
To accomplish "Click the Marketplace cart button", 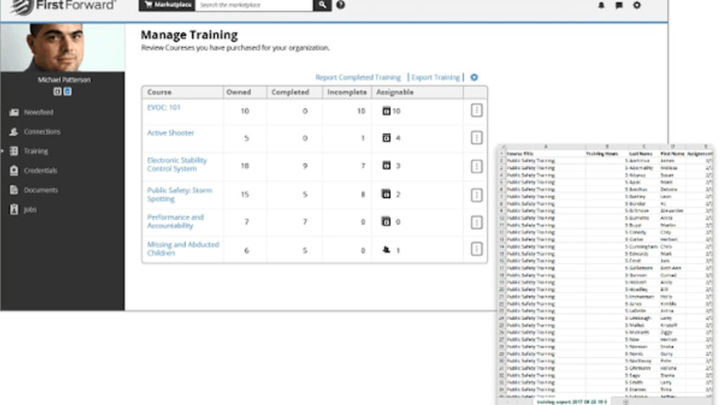I will 165,5.
